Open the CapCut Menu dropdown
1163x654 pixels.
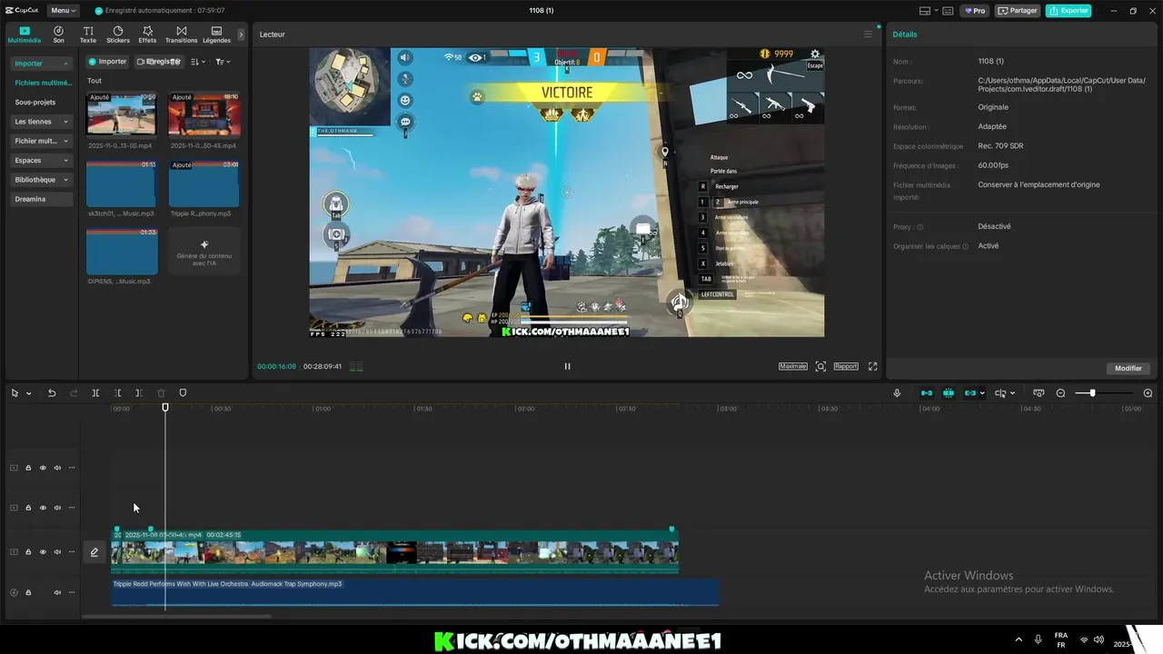tap(62, 11)
